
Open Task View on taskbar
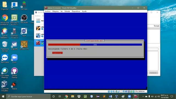(60, 97)
